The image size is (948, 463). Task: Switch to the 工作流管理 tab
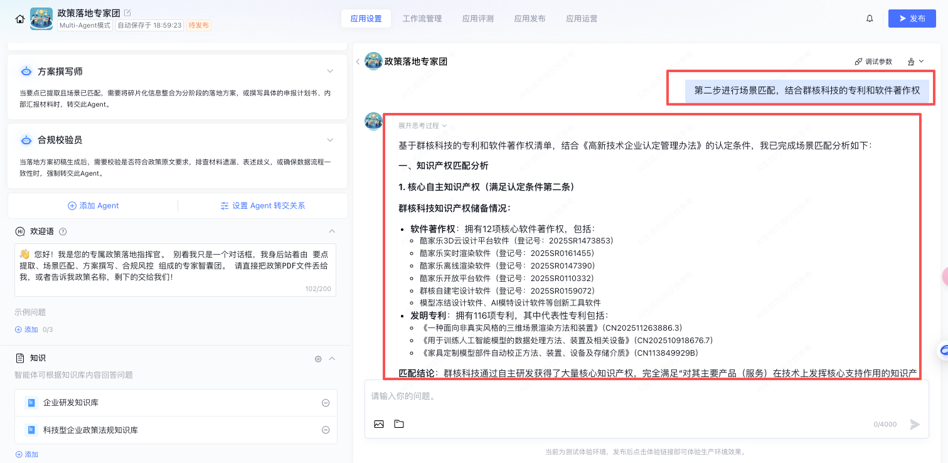(422, 19)
